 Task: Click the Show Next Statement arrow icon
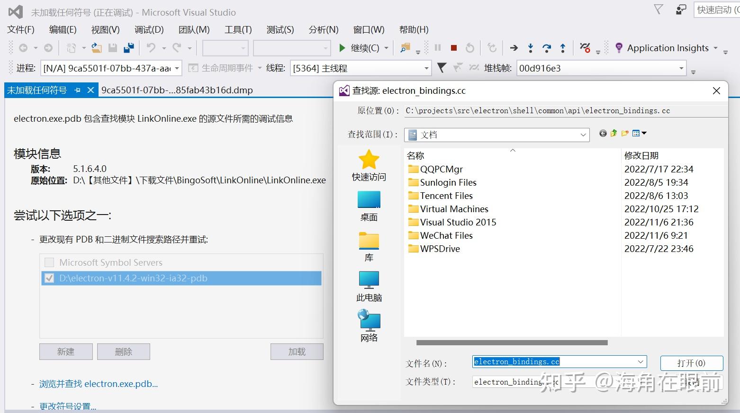pyautogui.click(x=514, y=48)
